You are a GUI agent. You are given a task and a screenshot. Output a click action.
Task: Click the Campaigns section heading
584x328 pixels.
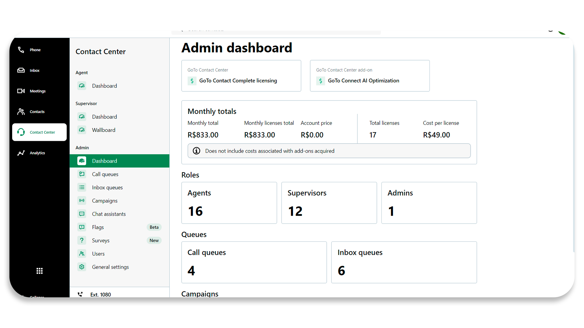click(200, 294)
